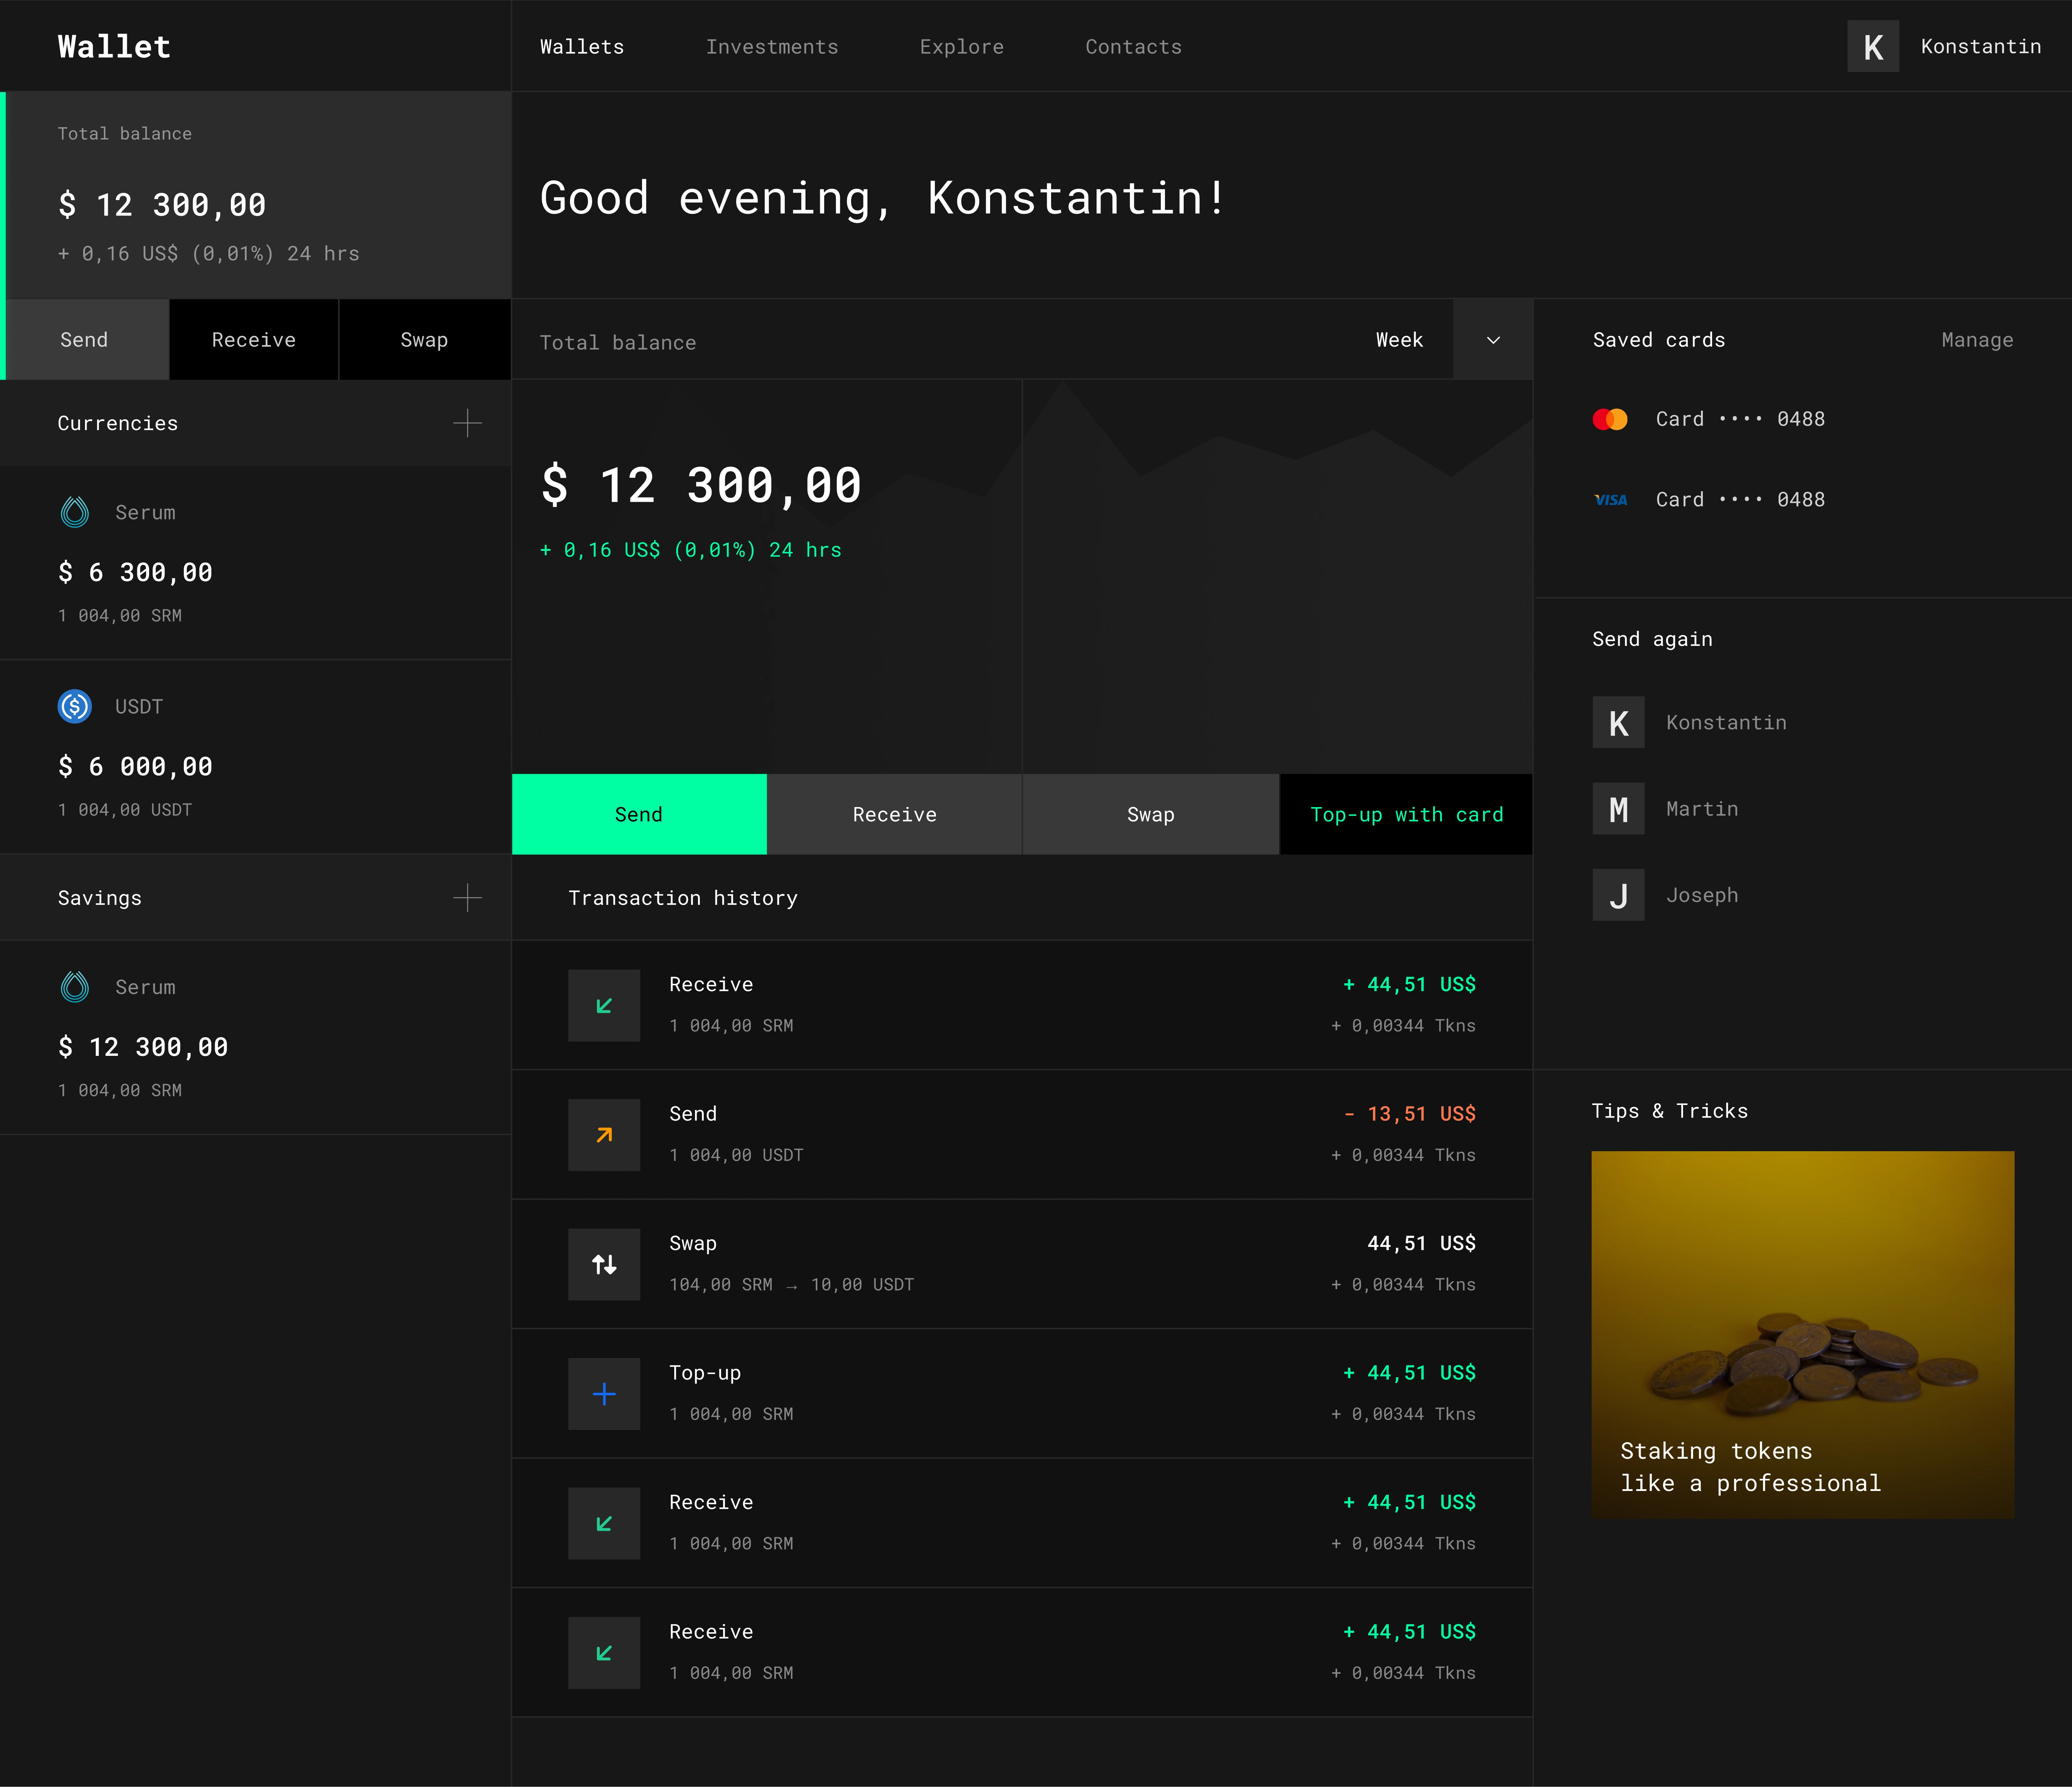Image resolution: width=2072 pixels, height=1787 pixels.
Task: Click Top-up with card button
Action: point(1406,814)
